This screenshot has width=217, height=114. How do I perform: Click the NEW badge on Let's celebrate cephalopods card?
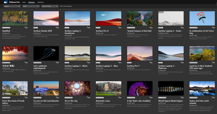coord(58,63)
